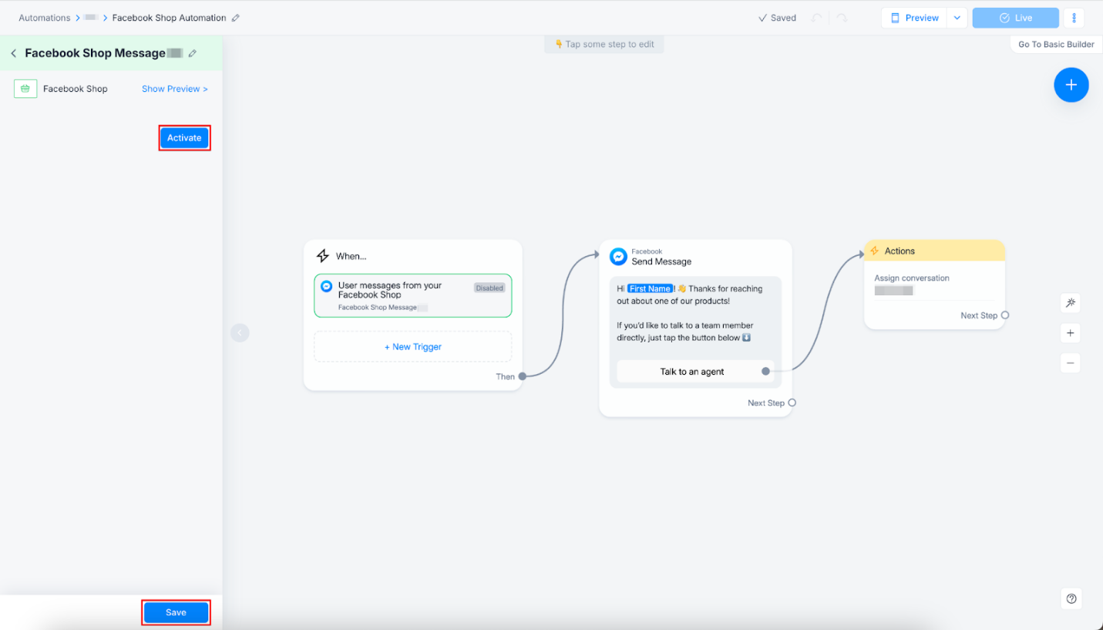Select the First Name variable chip in the message
This screenshot has height=630, width=1103.
coord(650,288)
